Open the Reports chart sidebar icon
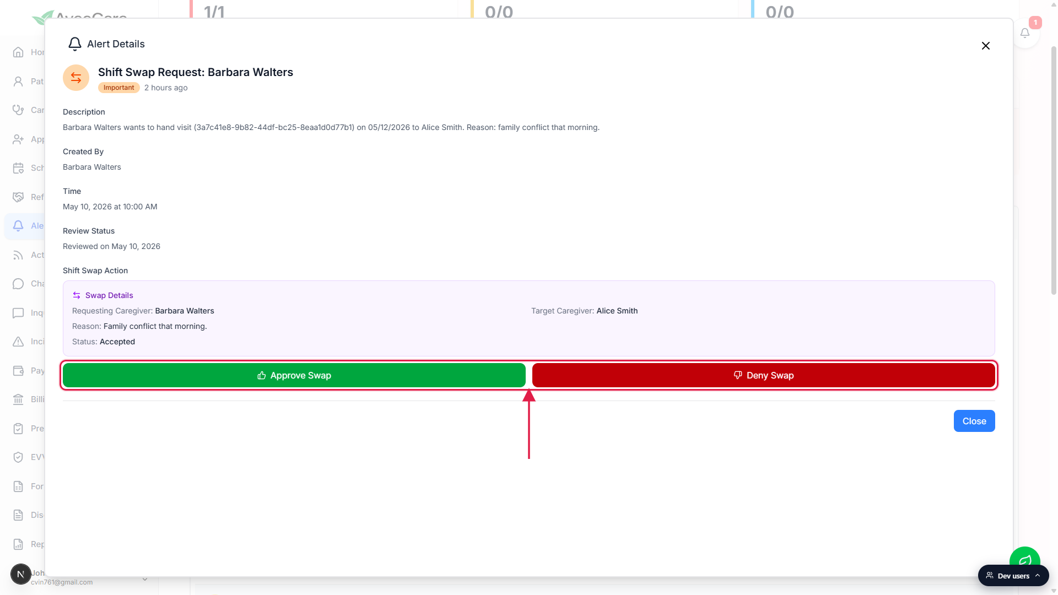 tap(18, 544)
